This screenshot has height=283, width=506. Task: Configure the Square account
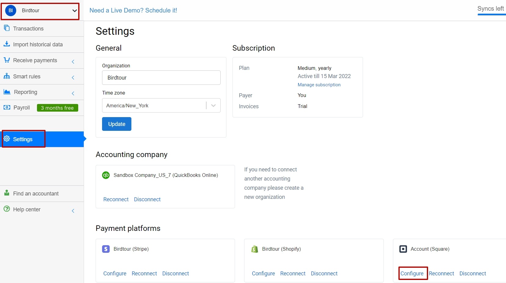tap(412, 273)
